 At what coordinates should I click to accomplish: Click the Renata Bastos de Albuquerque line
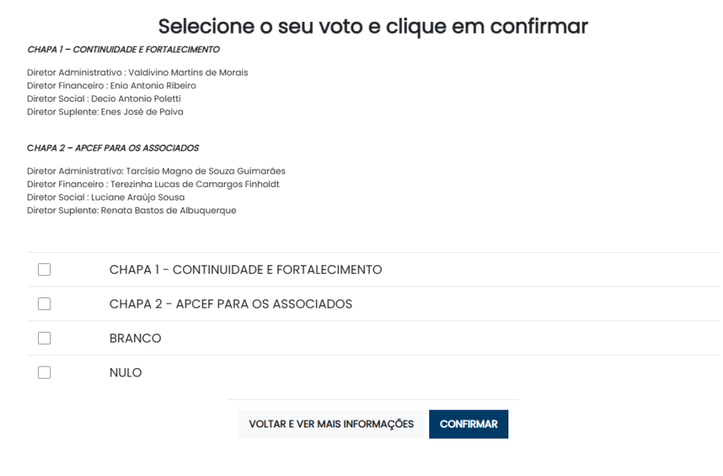131,210
